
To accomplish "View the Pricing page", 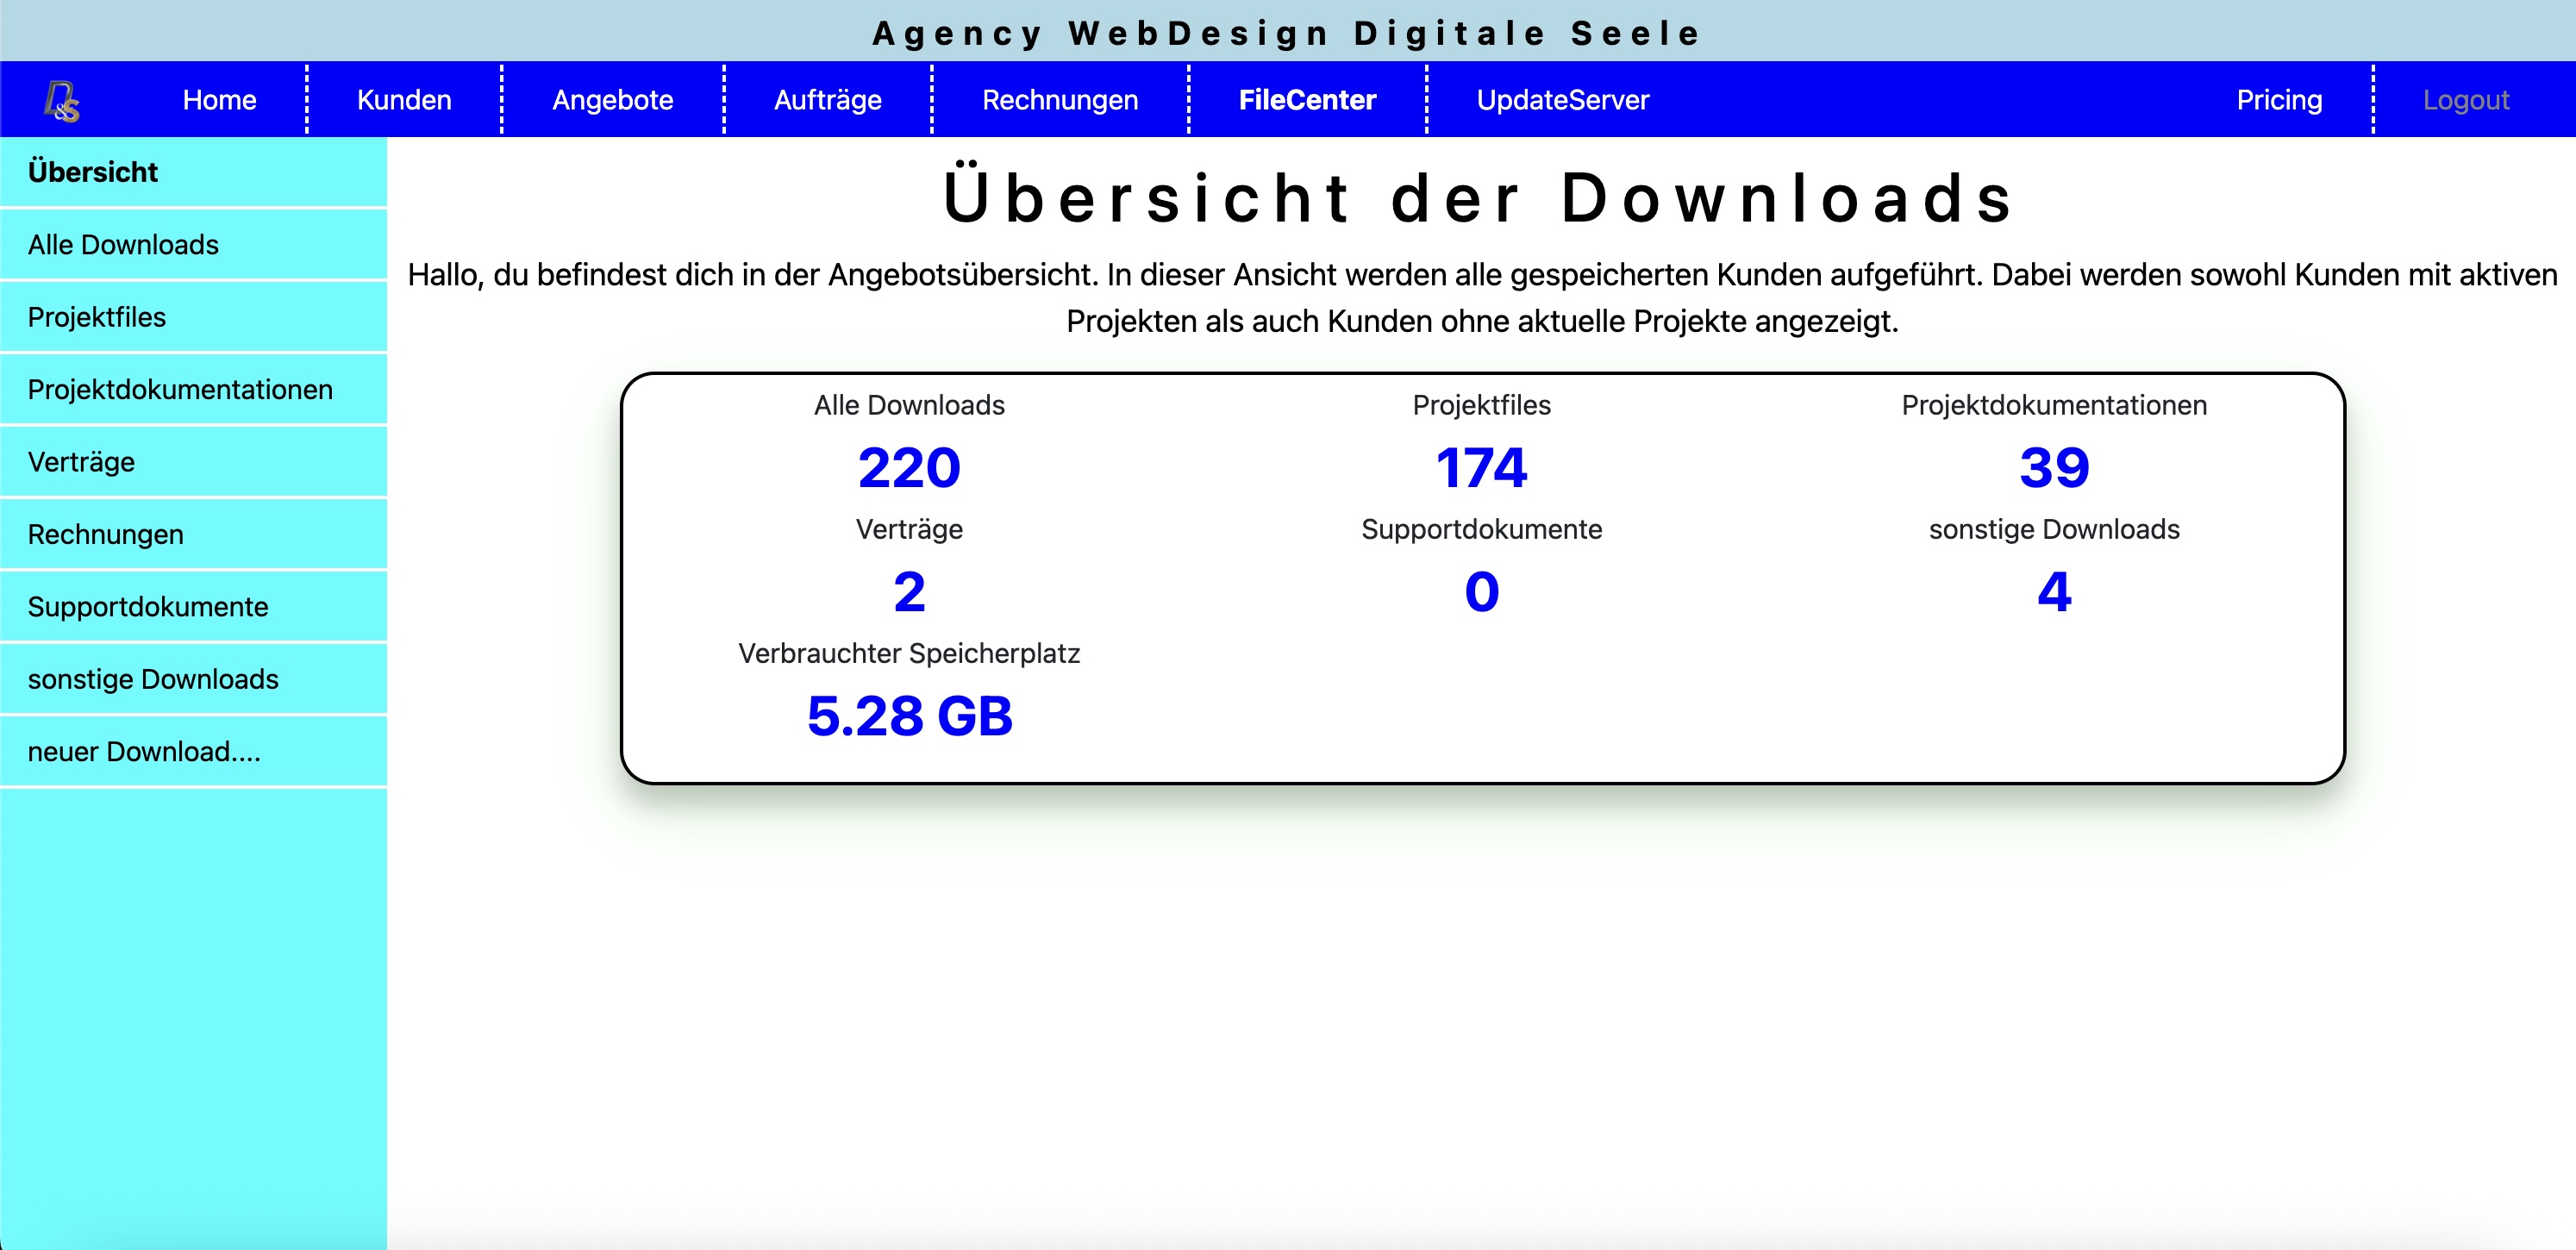I will pos(2278,99).
